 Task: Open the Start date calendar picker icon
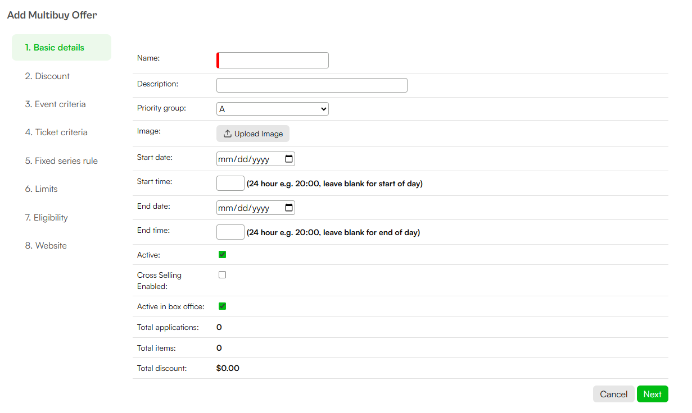coord(289,159)
